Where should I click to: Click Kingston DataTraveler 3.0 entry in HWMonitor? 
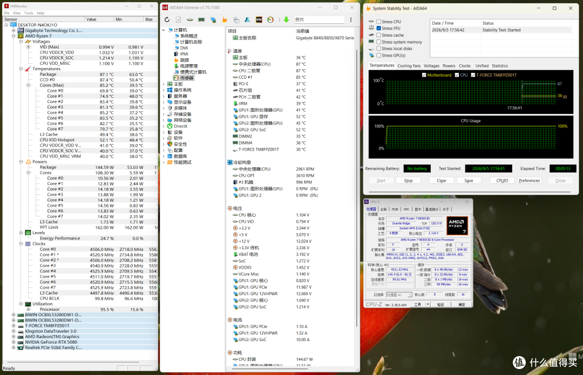(50, 331)
